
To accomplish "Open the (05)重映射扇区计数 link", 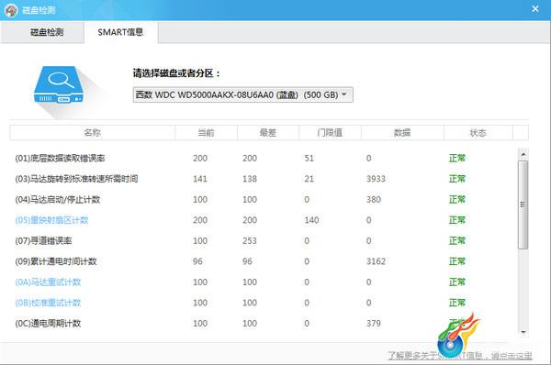I will pos(51,220).
